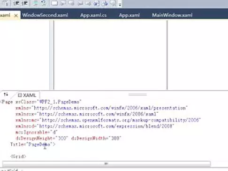Click the Grid tag in the XAML code

[18, 156]
